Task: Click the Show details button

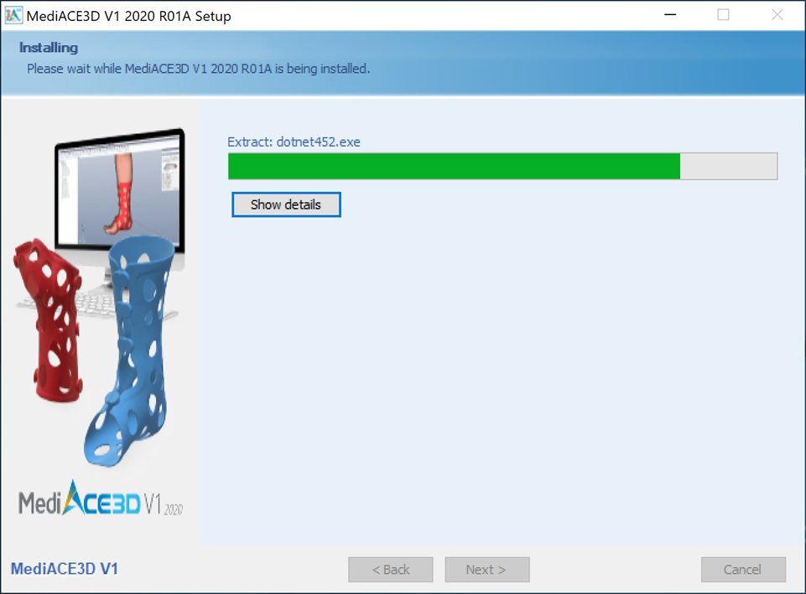Action: point(286,204)
